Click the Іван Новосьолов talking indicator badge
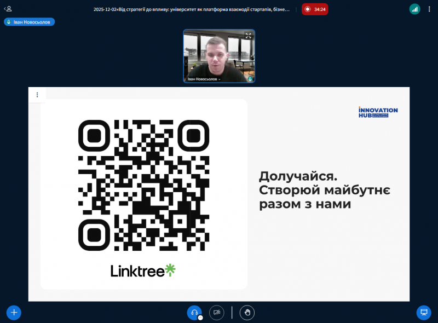The height and width of the screenshot is (323, 438). coord(30,22)
